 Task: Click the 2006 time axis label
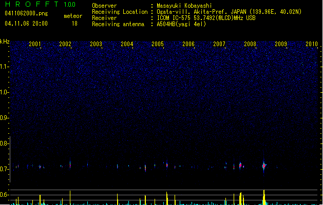click(x=188, y=44)
